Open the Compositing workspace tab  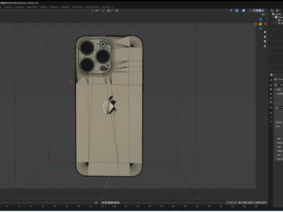click(78, 7)
